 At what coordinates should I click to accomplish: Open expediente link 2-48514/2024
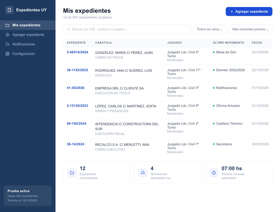(77, 52)
